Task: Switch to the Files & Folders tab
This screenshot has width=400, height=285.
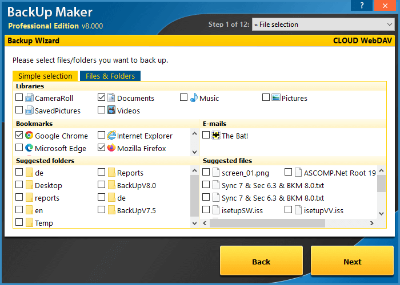Action: point(110,76)
